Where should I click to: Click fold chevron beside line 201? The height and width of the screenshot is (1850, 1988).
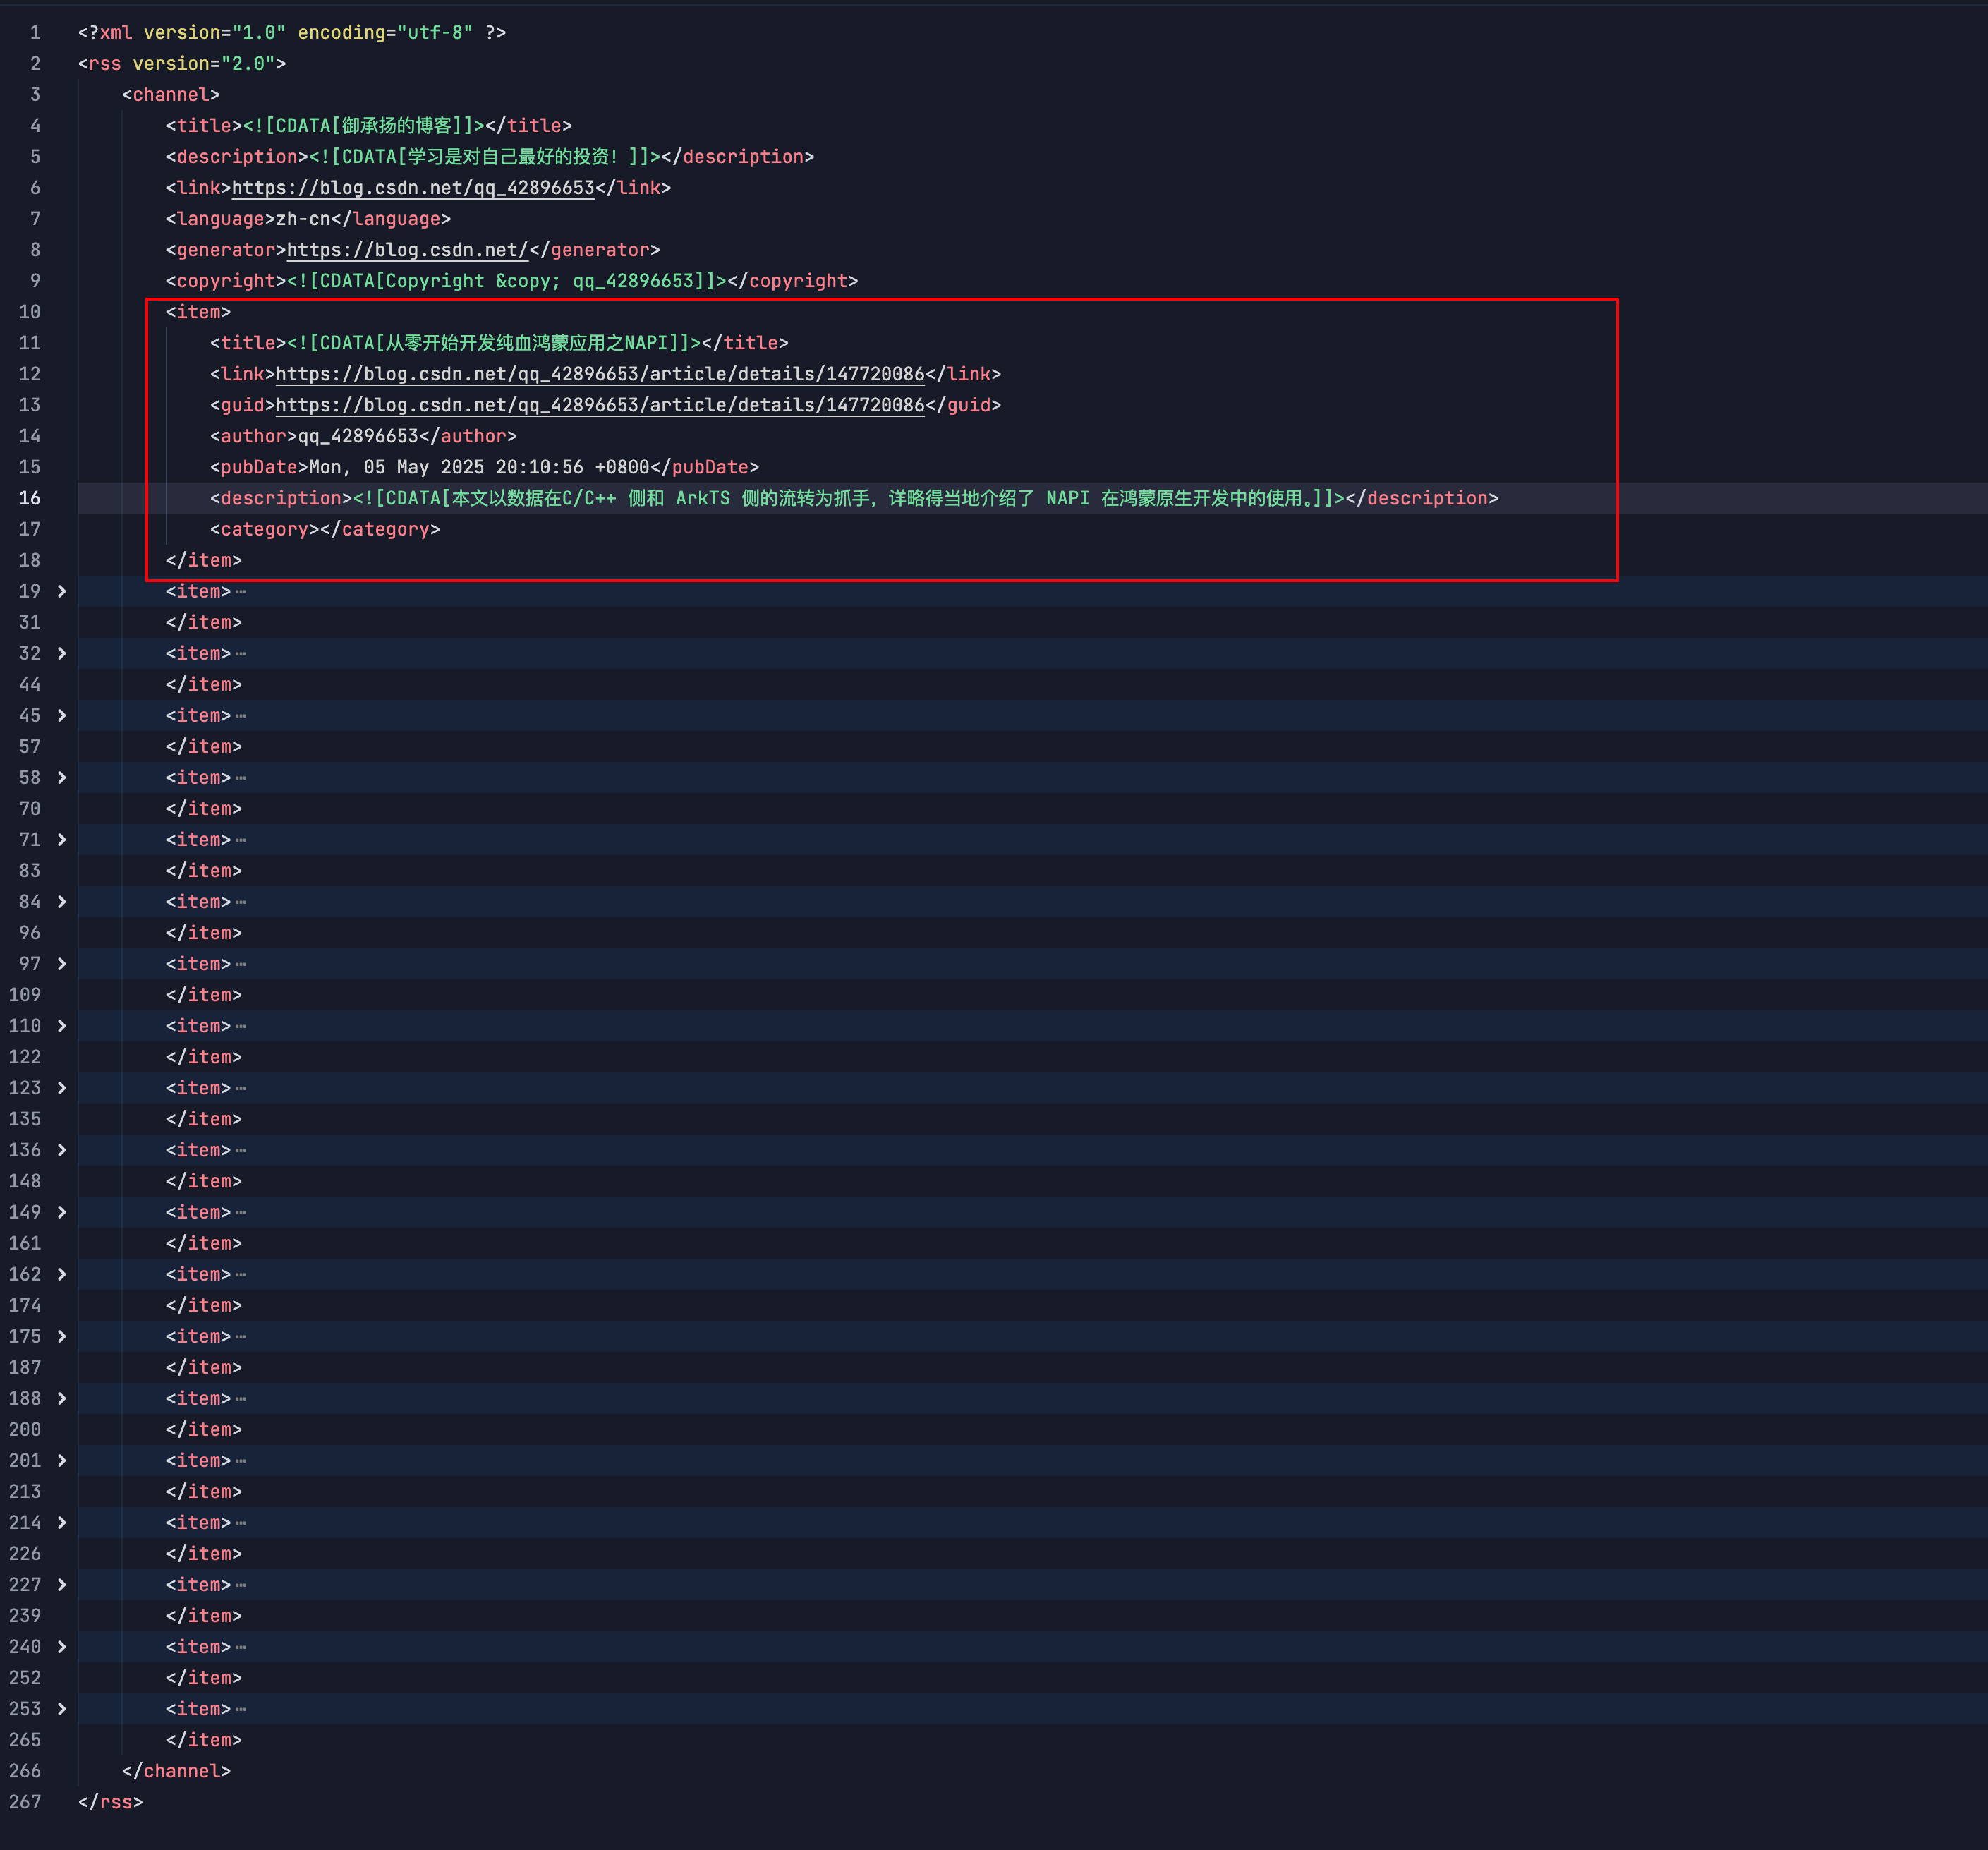point(62,1460)
